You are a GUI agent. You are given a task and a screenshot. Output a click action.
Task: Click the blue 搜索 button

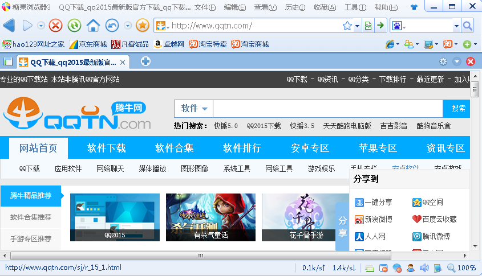[x=458, y=109]
